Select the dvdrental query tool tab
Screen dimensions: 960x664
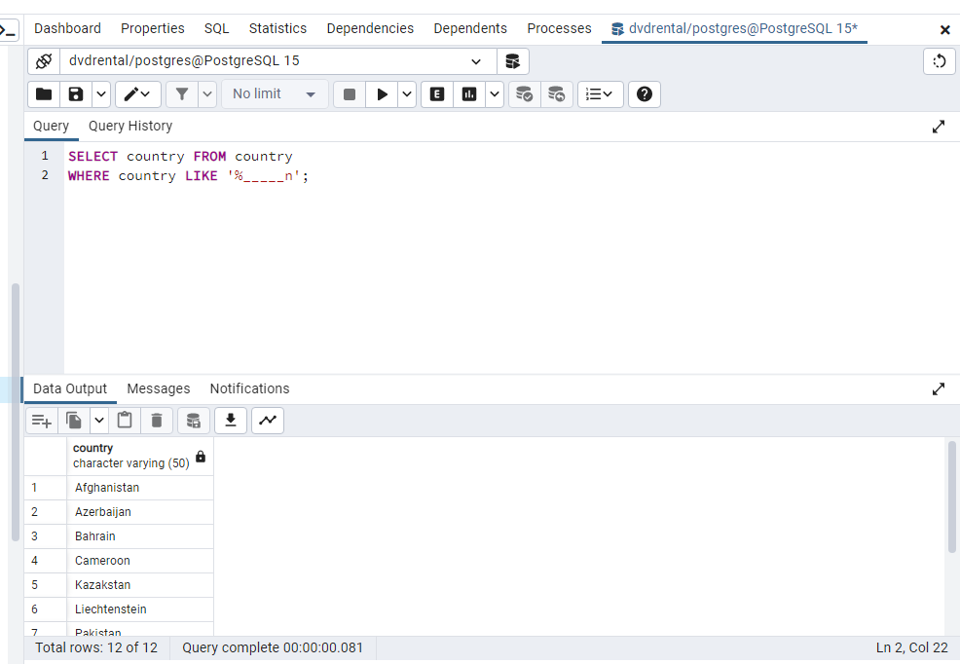(735, 29)
